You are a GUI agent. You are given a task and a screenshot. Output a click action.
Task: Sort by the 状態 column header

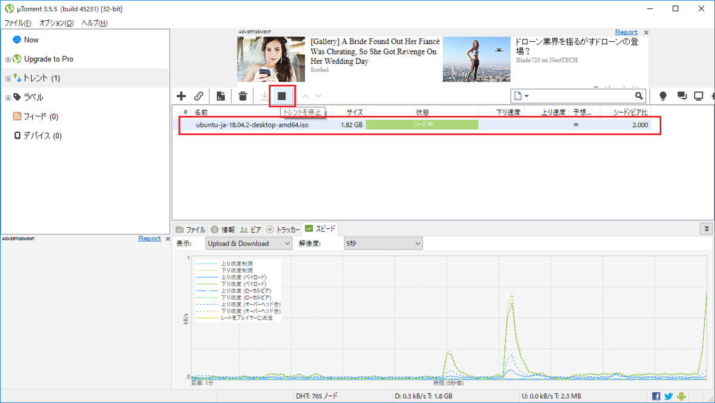(x=422, y=112)
